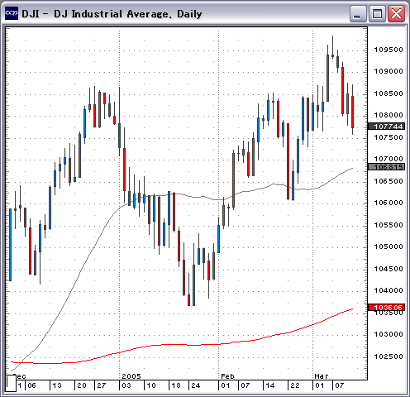Click the 13 date label on time axis
The height and width of the screenshot is (397, 410).
click(57, 385)
